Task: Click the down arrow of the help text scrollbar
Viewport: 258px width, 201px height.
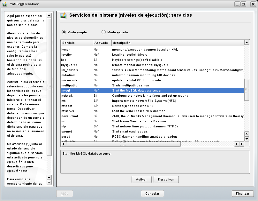Action: coord(49,182)
